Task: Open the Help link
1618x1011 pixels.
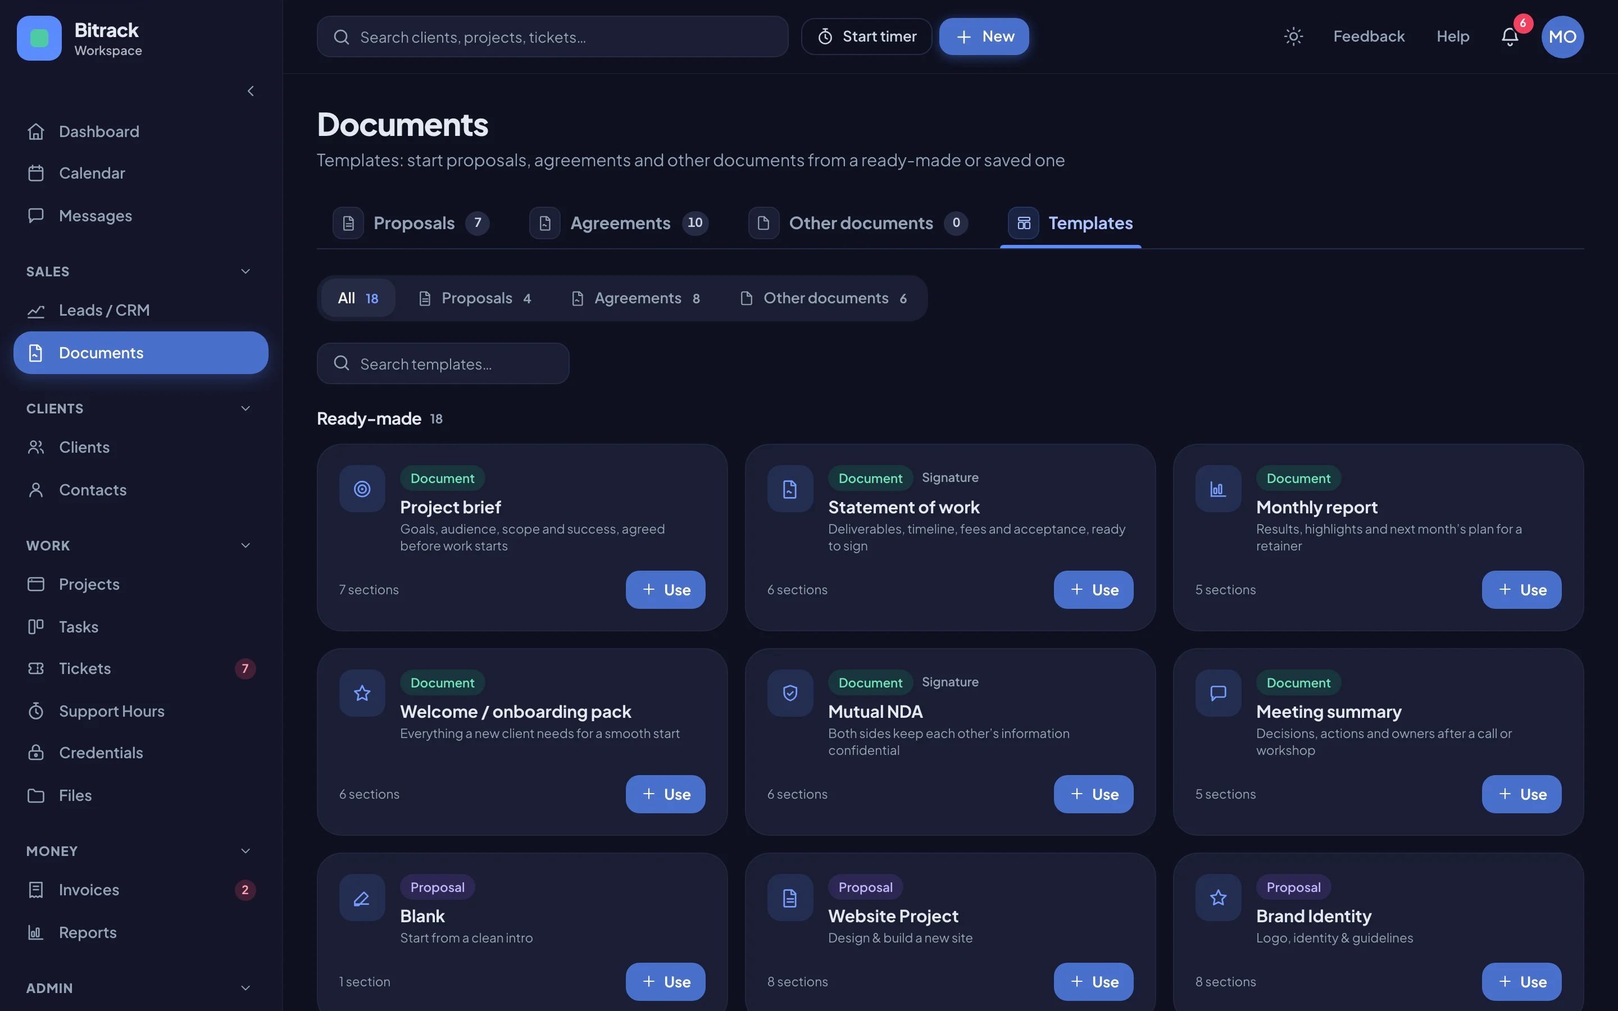Action: (x=1453, y=36)
